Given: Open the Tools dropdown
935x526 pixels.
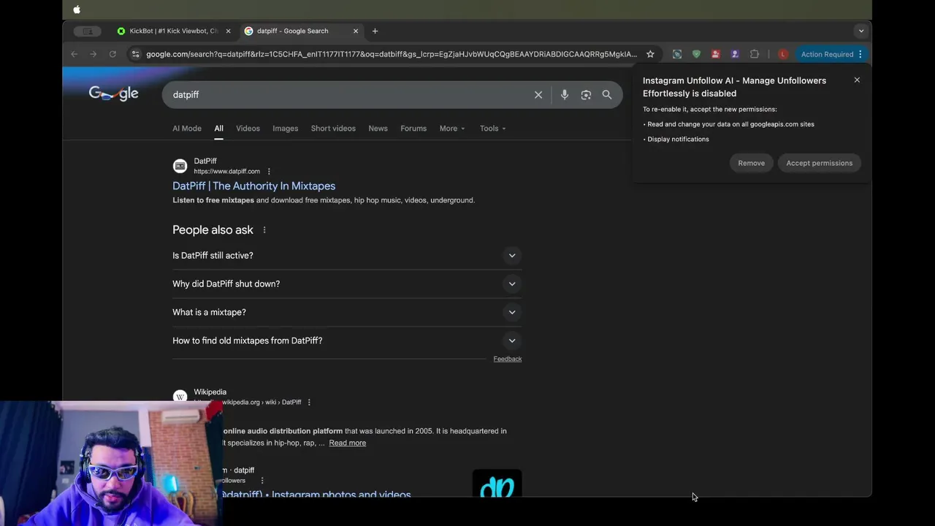Looking at the screenshot, I should click(x=492, y=128).
